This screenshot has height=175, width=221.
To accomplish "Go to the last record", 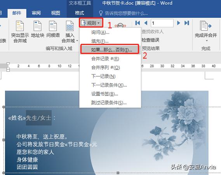I will point(187,23).
